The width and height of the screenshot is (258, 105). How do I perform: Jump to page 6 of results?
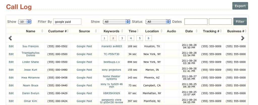pyautogui.click(x=148, y=38)
